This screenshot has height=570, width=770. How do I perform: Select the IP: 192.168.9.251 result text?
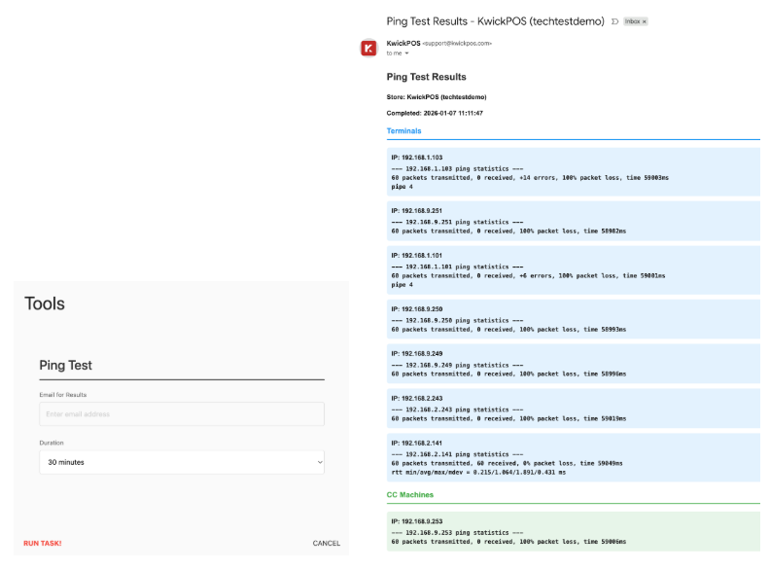[x=417, y=210]
